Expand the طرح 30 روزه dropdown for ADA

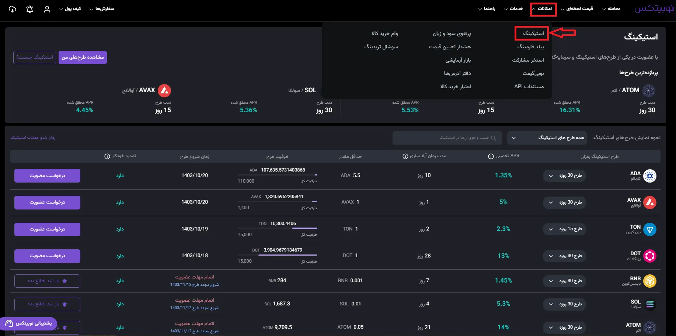point(564,176)
